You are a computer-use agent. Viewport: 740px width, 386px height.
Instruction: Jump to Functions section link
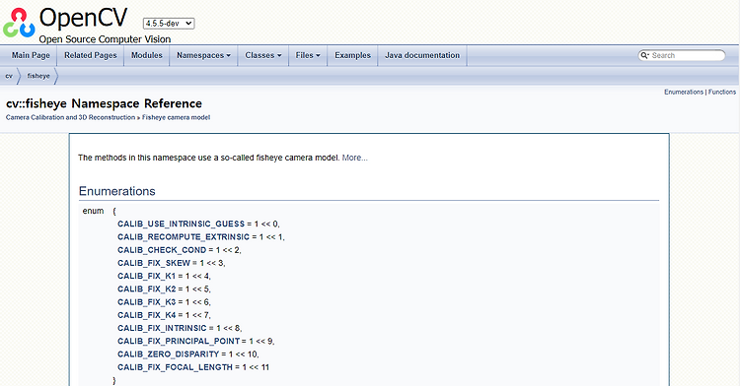[x=721, y=92]
